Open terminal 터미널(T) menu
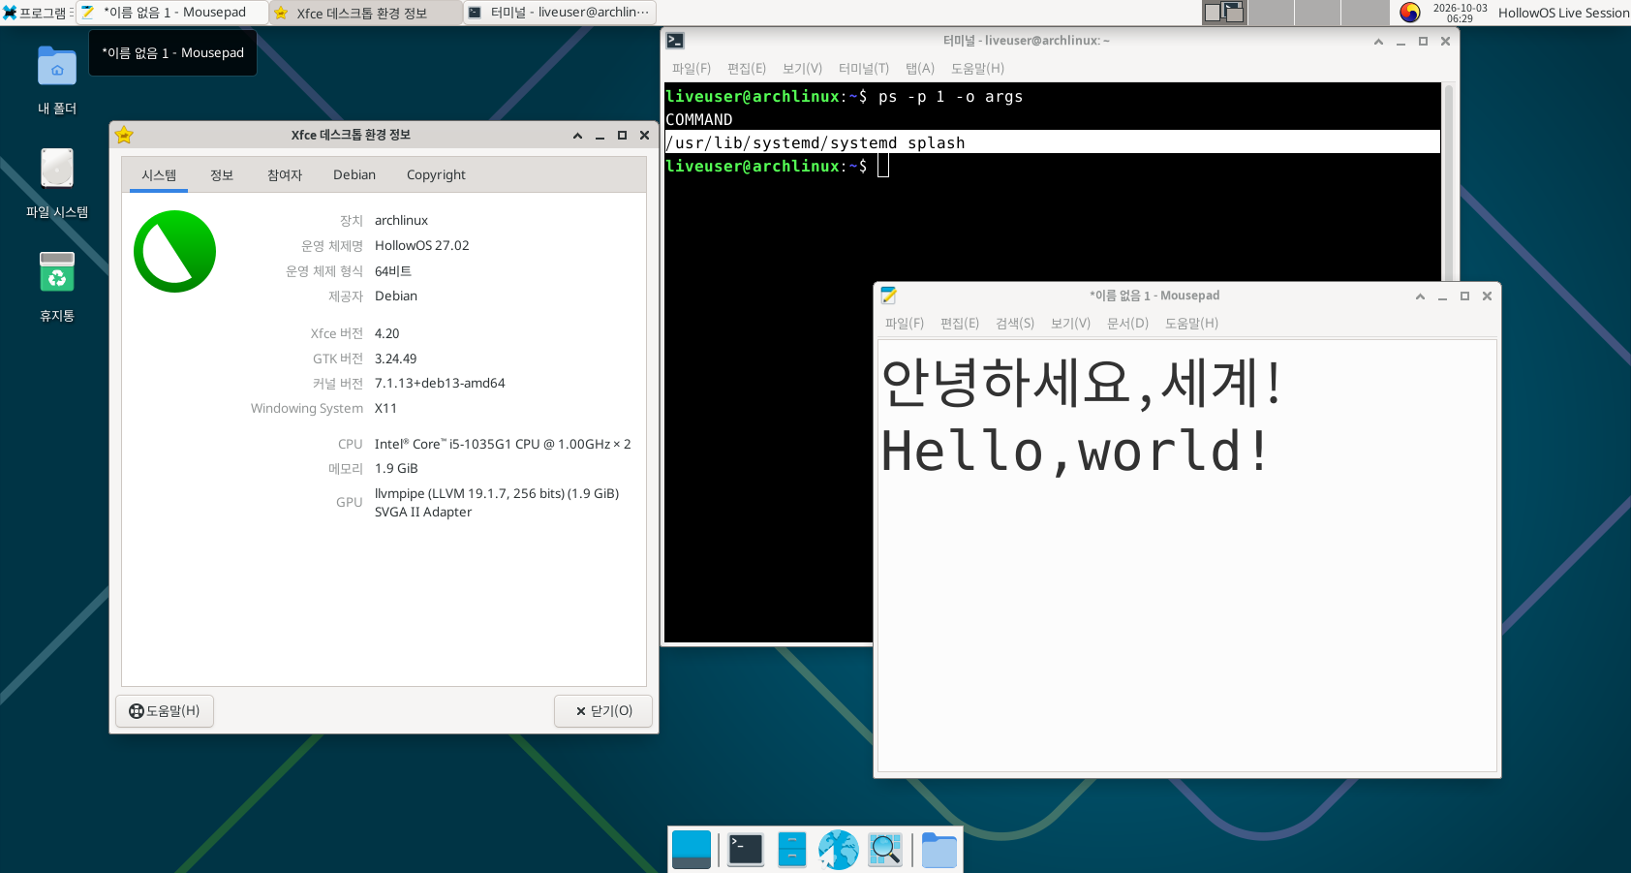 [x=864, y=69]
